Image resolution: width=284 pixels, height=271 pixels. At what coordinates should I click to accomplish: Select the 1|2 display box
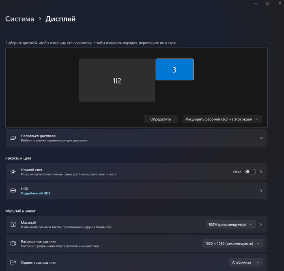click(117, 81)
